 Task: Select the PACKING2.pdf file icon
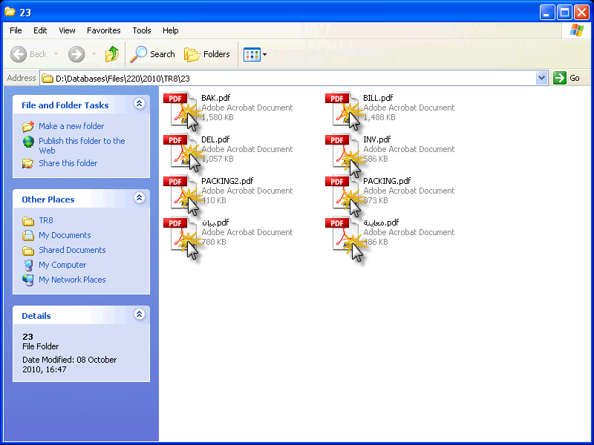pyautogui.click(x=181, y=194)
